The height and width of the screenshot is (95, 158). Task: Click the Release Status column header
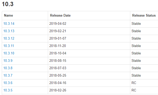pyautogui.click(x=144, y=16)
